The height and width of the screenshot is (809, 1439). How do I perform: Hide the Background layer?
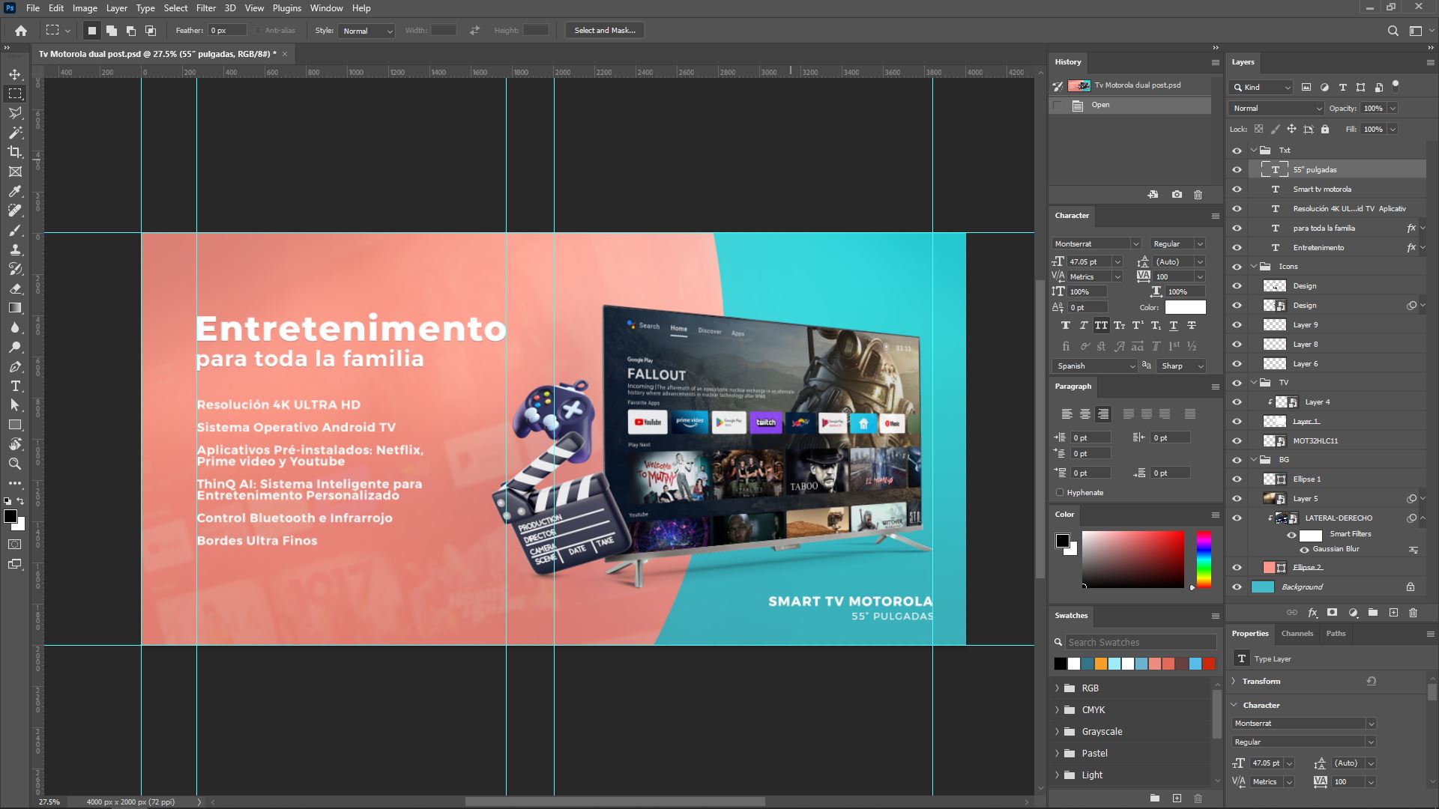point(1237,587)
